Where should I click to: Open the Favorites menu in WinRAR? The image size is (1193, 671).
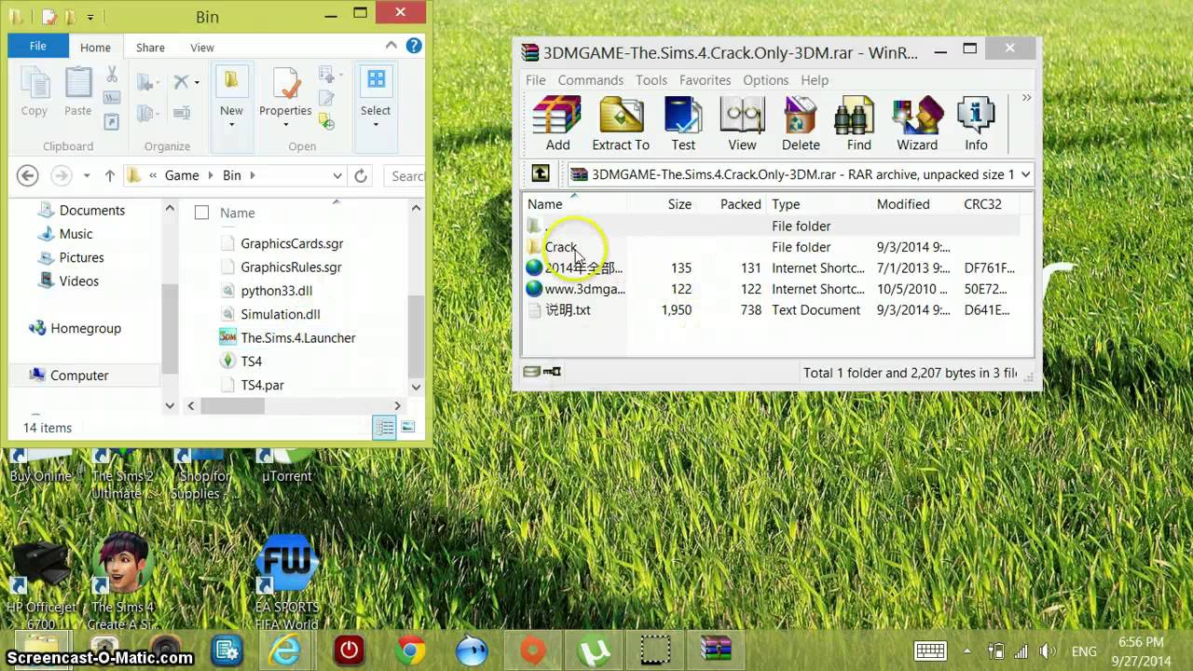pyautogui.click(x=705, y=80)
